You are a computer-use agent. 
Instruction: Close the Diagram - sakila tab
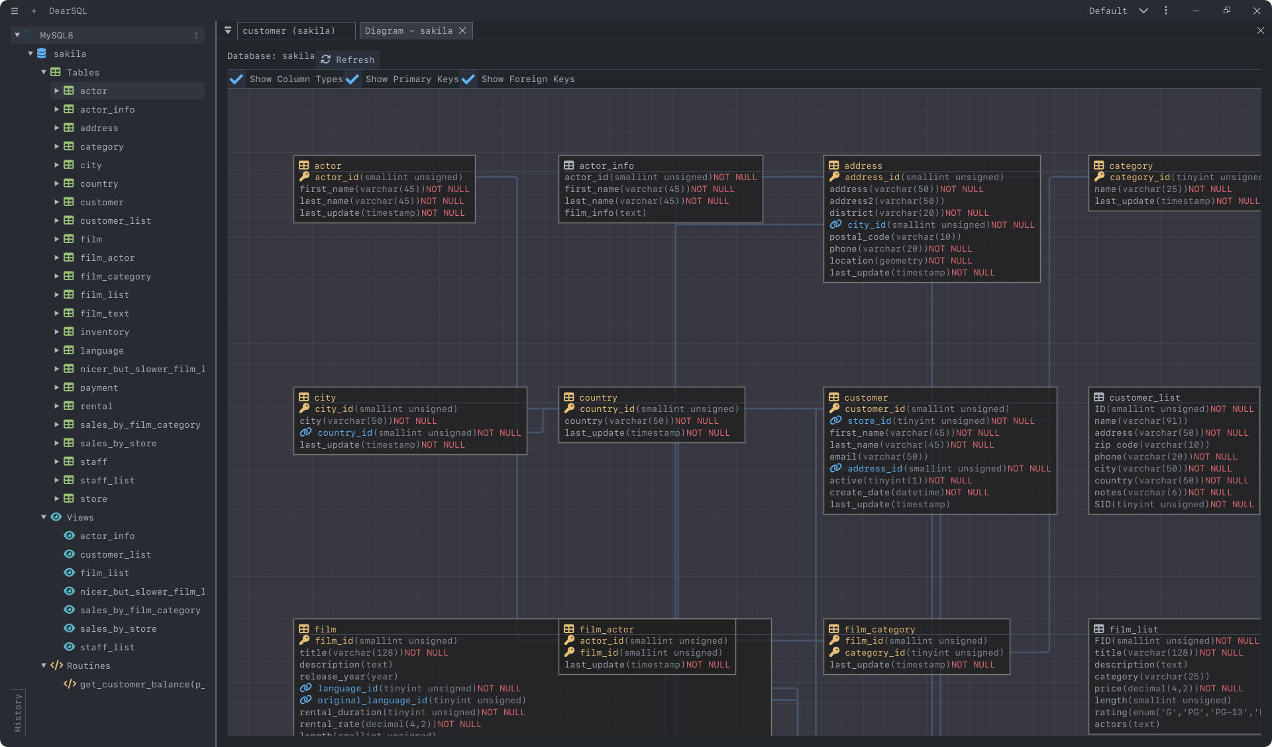point(462,30)
